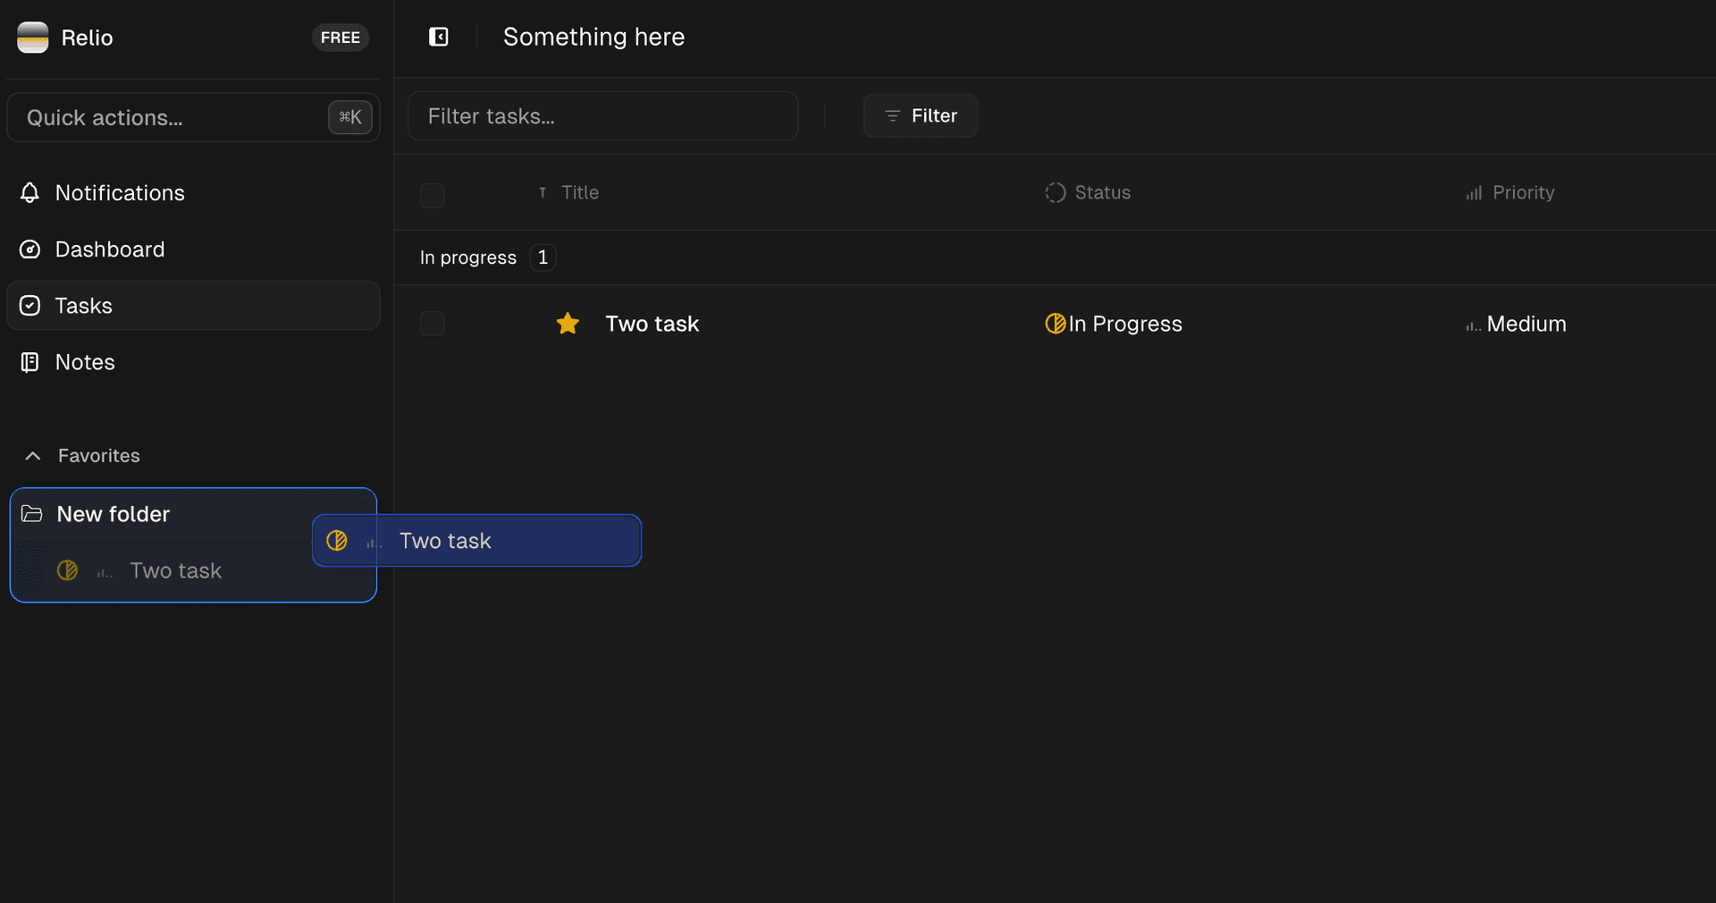Click the Relio app logo
The width and height of the screenshot is (1716, 903).
pos(32,38)
